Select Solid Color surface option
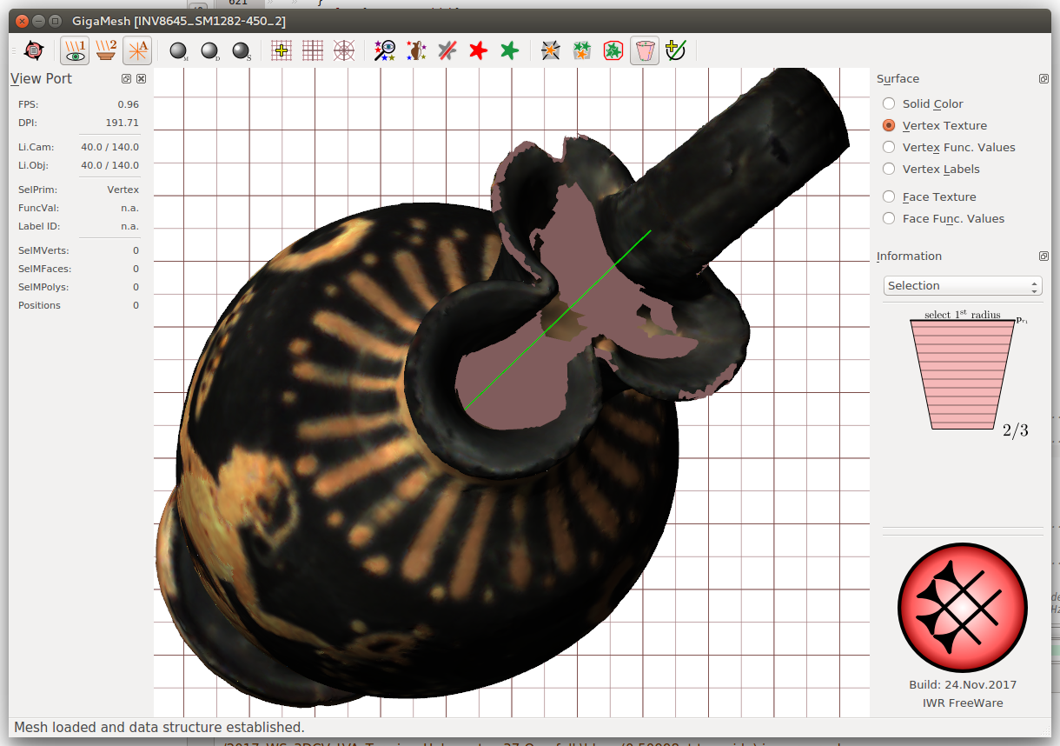 tap(923, 103)
